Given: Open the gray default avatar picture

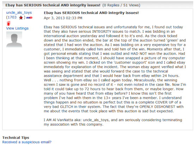Looking at the screenshot, I should (x=14, y=39).
